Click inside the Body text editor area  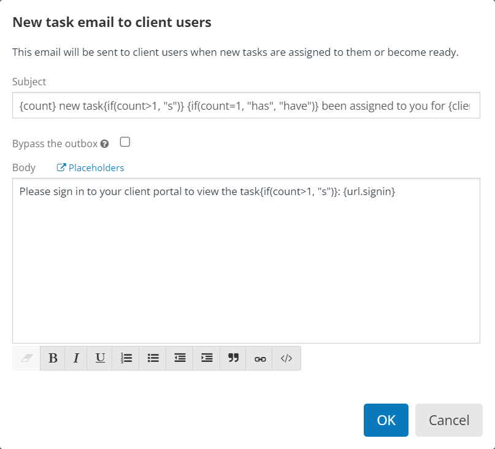(x=245, y=264)
